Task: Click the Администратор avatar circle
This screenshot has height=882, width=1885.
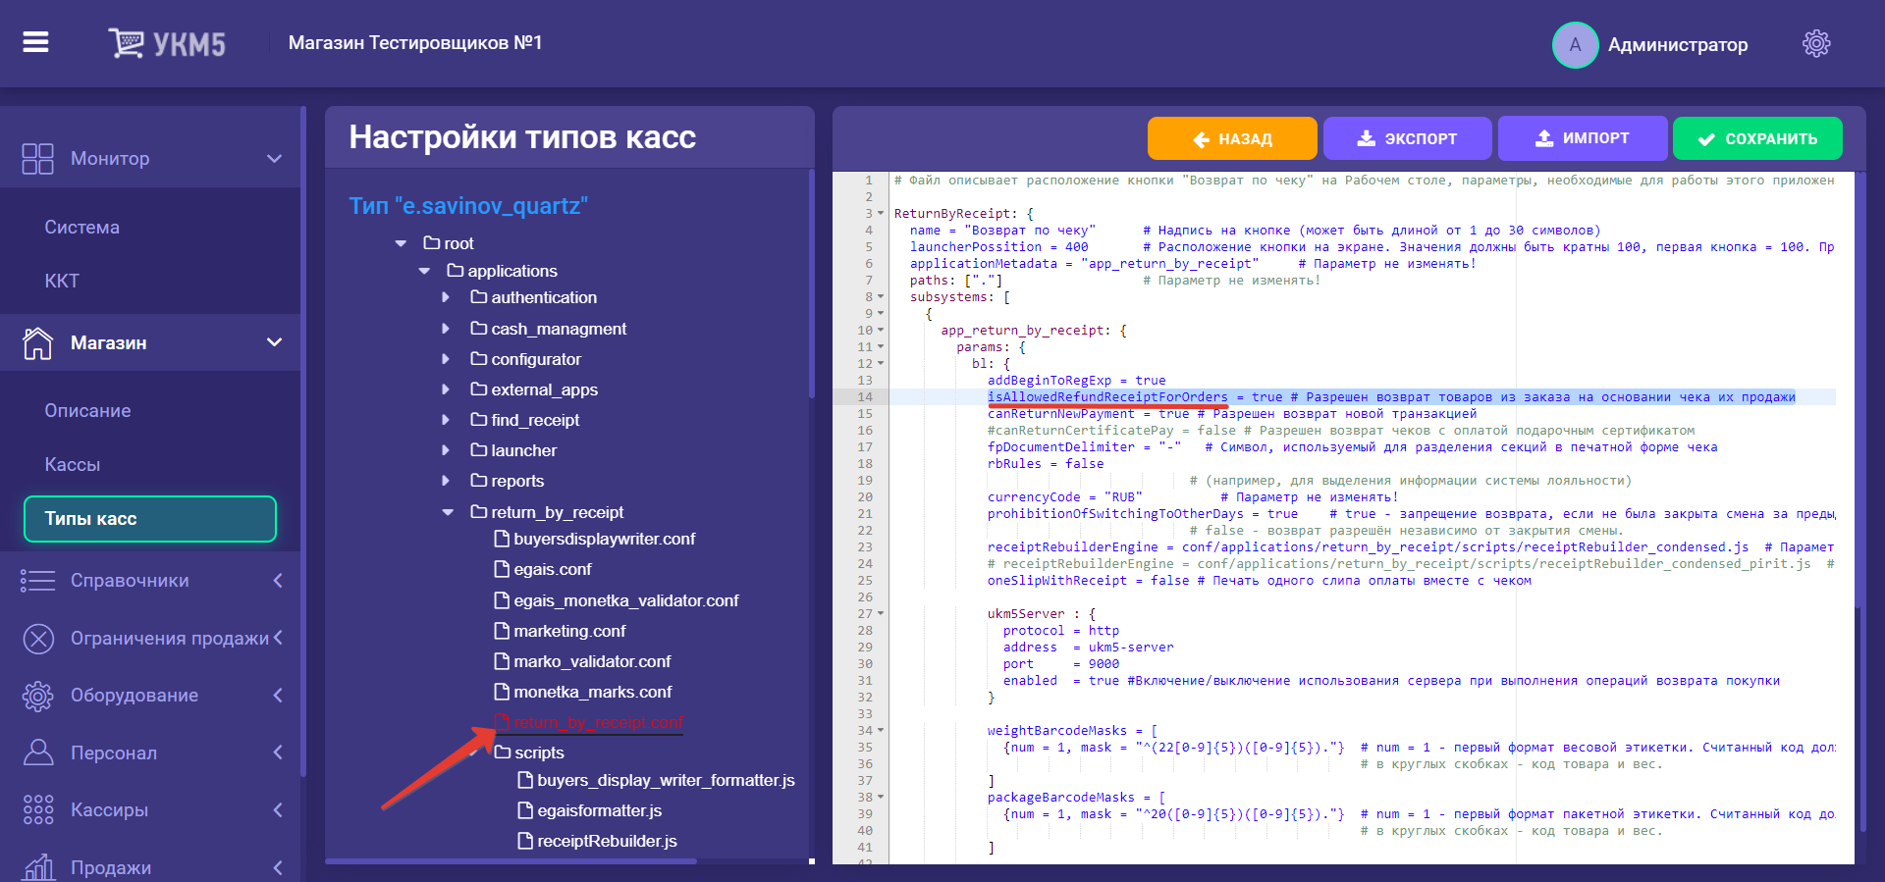Action: point(1575,45)
